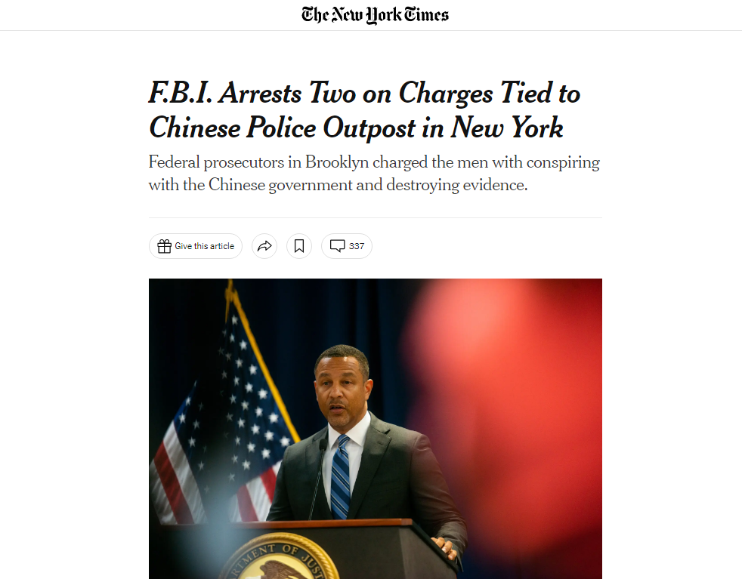Save article with the bookmark icon
This screenshot has width=742, height=579.
tap(299, 246)
